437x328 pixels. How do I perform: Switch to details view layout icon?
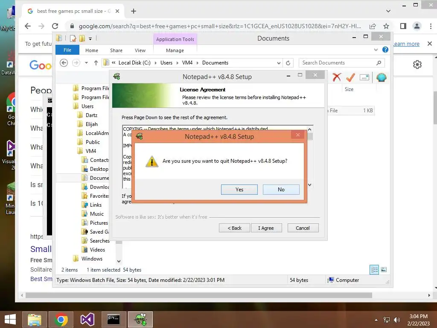point(374,270)
